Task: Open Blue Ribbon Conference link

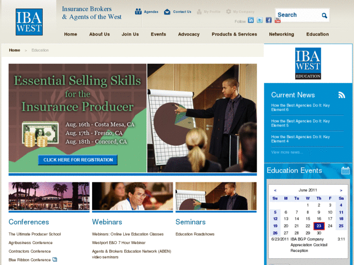Action: (x=30, y=260)
